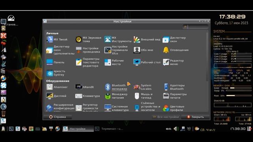This screenshot has width=253, height=142.
Task: Open Панель settings
Action: pyautogui.click(x=55, y=62)
